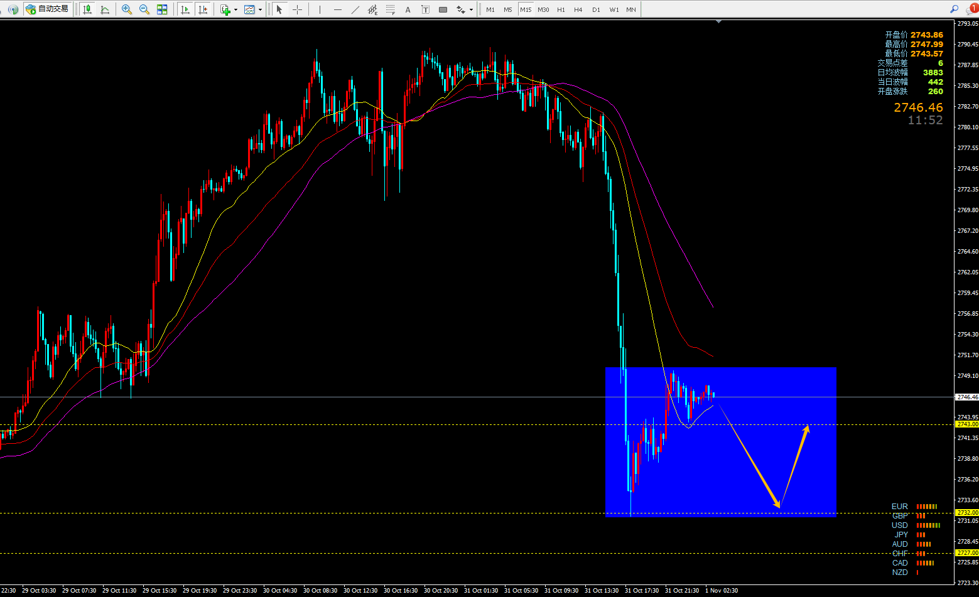Zoom in on the chart

pos(127,9)
